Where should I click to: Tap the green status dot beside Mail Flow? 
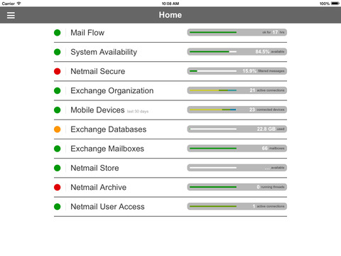(58, 33)
